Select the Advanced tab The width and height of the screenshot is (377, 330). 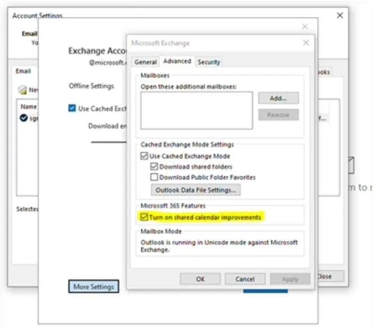[177, 61]
